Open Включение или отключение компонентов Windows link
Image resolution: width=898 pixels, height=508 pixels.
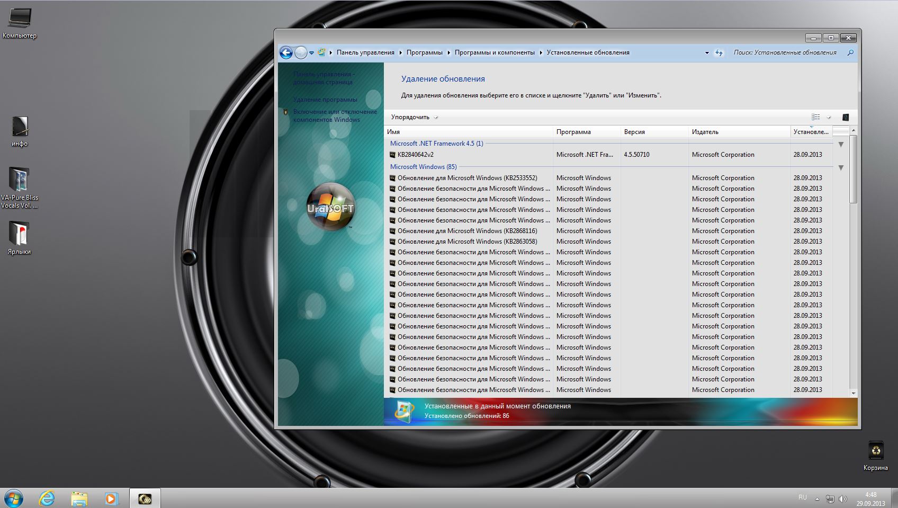pyautogui.click(x=335, y=115)
